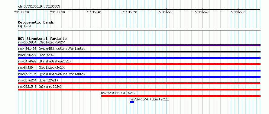Click ruler position 53136680
This screenshot has height=114, width=269.
(x=238, y=12)
